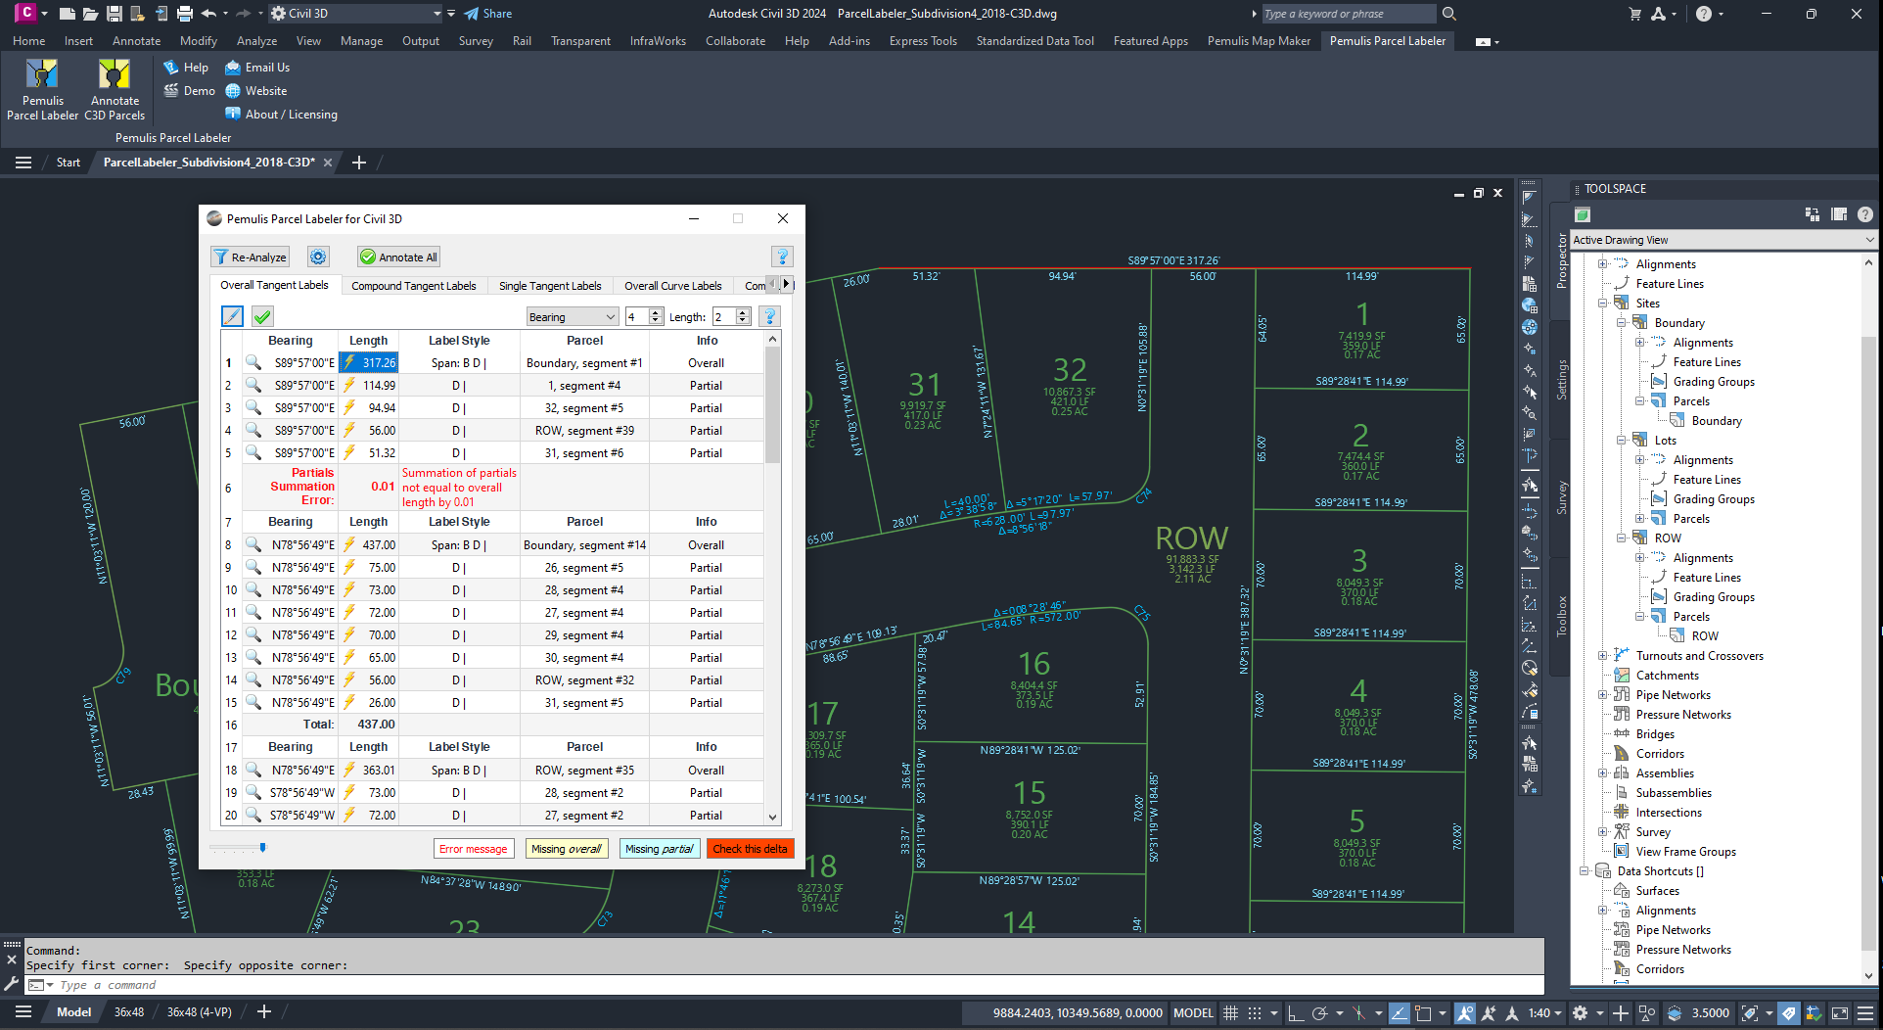Click lightning bolt icon in row 2
The width and height of the screenshot is (1883, 1030).
[349, 385]
